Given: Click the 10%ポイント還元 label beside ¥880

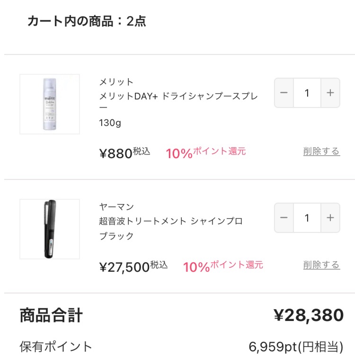Looking at the screenshot, I should pyautogui.click(x=206, y=152).
